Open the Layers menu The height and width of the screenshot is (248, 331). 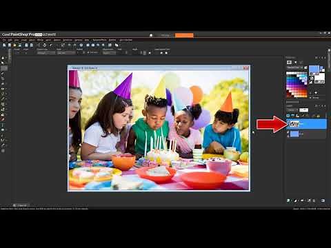48,40
